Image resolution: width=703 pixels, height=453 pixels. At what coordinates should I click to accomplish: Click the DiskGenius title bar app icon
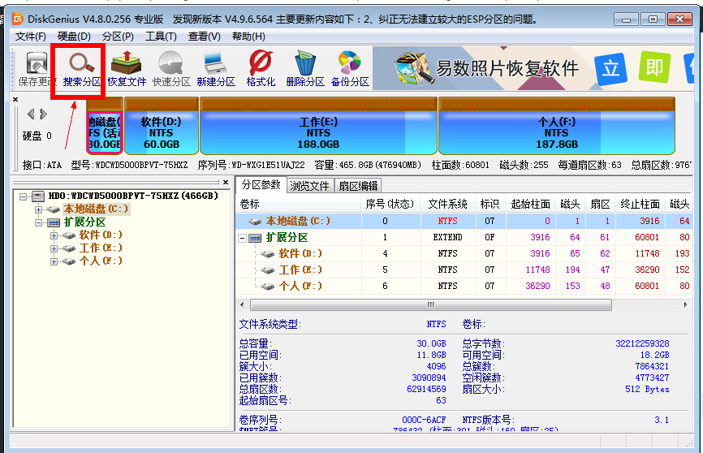[17, 19]
